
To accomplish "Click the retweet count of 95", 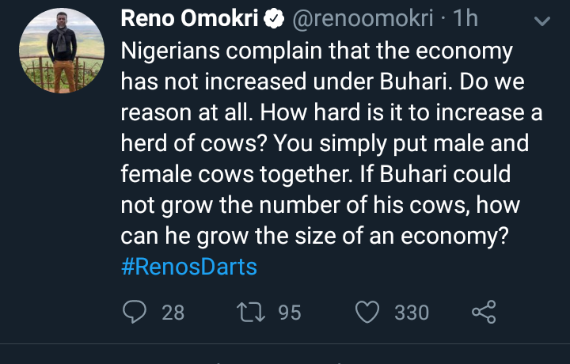I will tap(290, 313).
